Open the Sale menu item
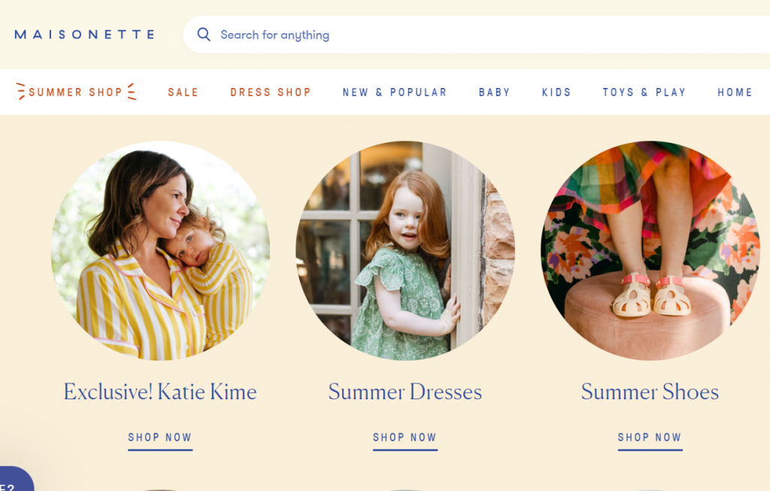 click(x=183, y=92)
